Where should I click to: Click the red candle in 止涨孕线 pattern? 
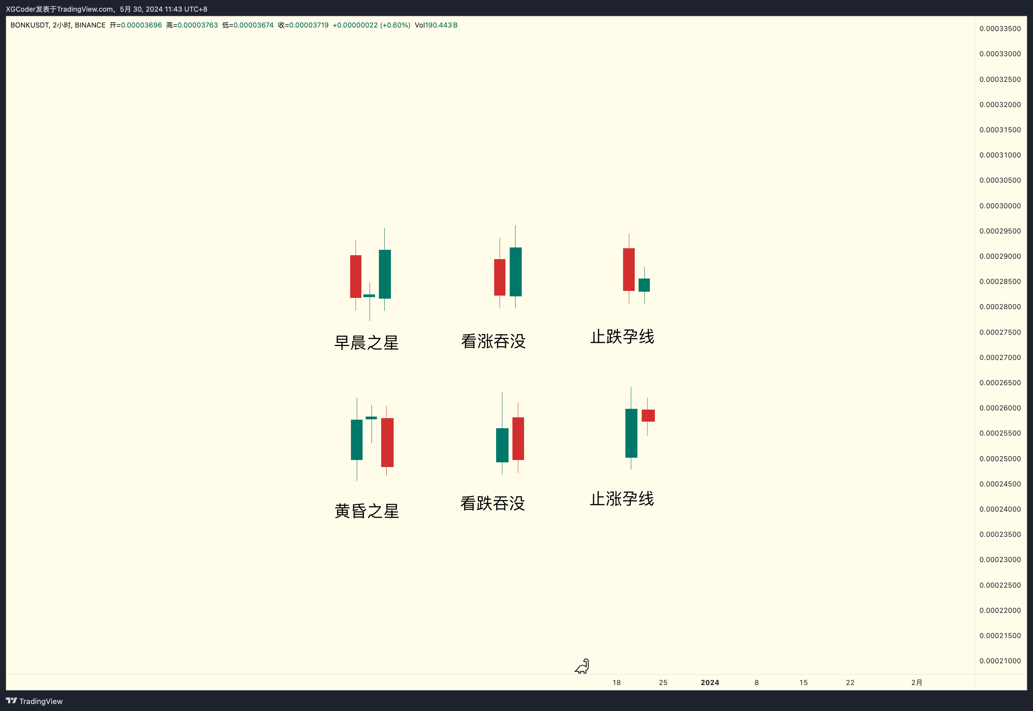[648, 415]
